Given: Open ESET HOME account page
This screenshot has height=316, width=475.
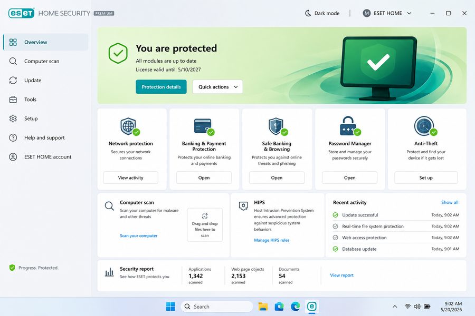Looking at the screenshot, I should point(46,156).
